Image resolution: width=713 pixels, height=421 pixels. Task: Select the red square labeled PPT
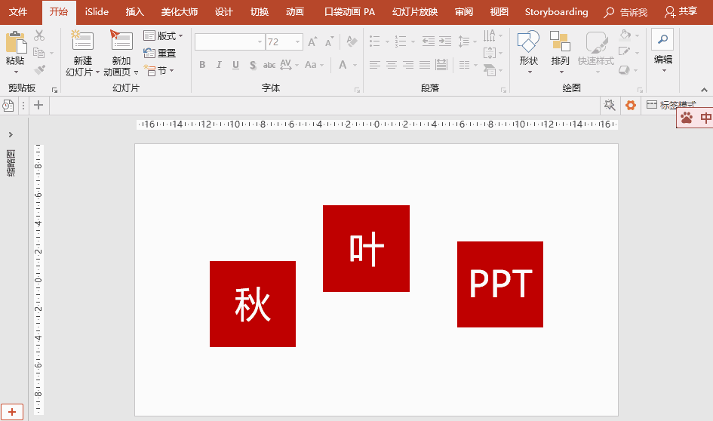[x=500, y=284]
